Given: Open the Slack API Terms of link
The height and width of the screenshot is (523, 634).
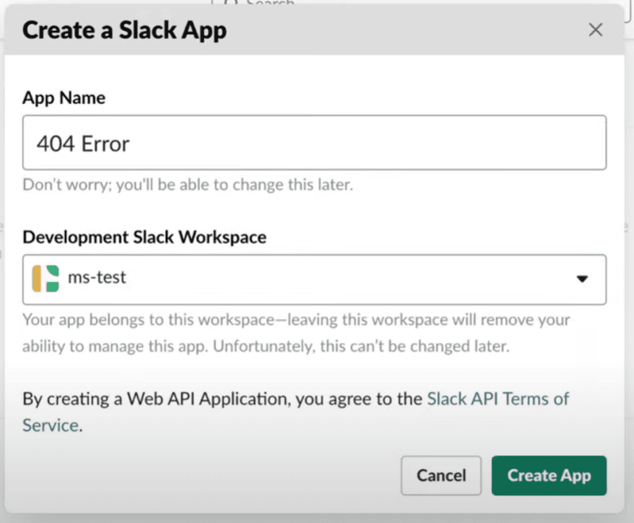Looking at the screenshot, I should click(x=498, y=399).
